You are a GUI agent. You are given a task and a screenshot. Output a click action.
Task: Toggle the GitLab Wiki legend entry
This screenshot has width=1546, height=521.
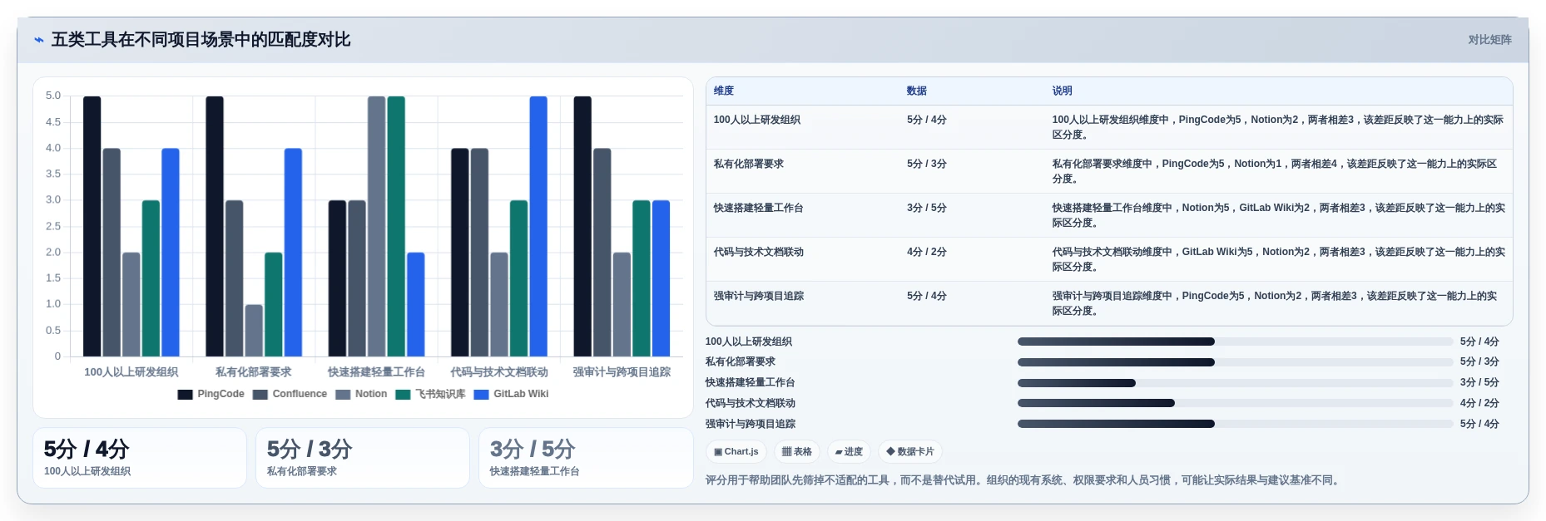click(x=511, y=394)
